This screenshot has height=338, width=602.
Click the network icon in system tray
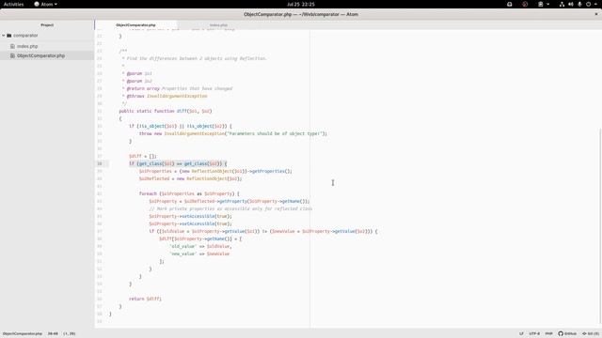point(562,4)
